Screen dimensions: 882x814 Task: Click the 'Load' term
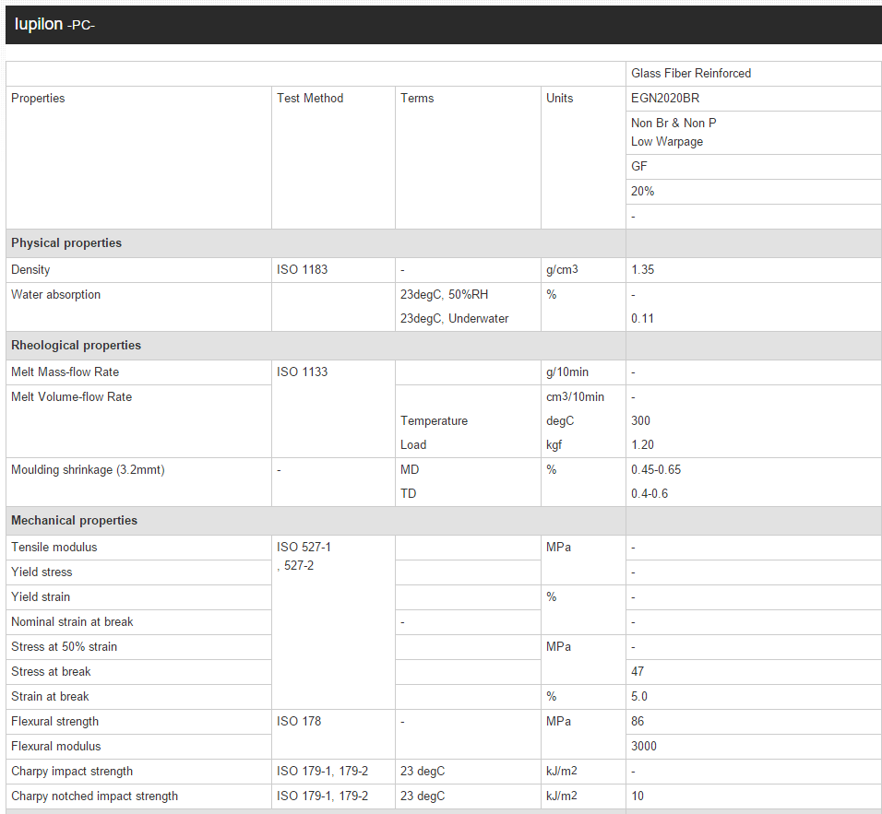413,444
